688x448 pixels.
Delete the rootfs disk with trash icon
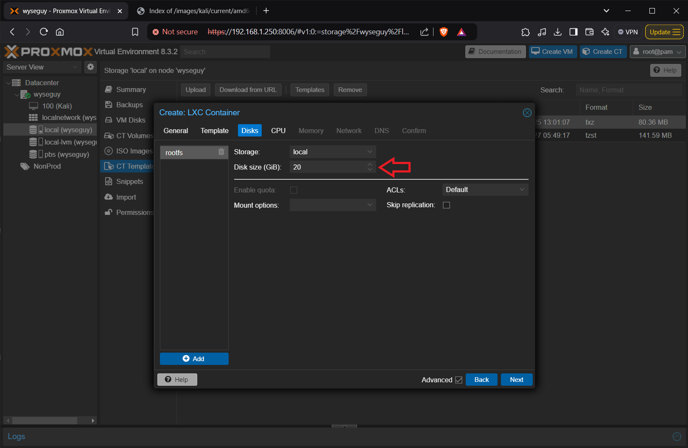pos(221,152)
